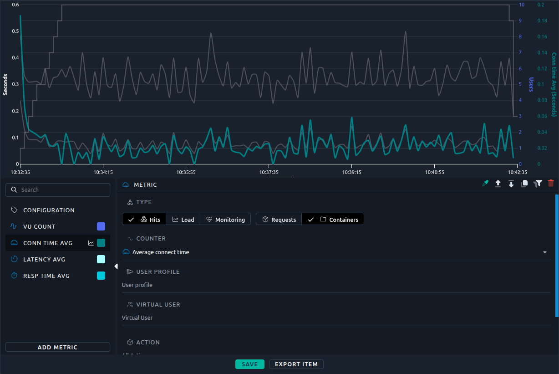The image size is (559, 374).
Task: Click the SAVE button
Action: 250,364
